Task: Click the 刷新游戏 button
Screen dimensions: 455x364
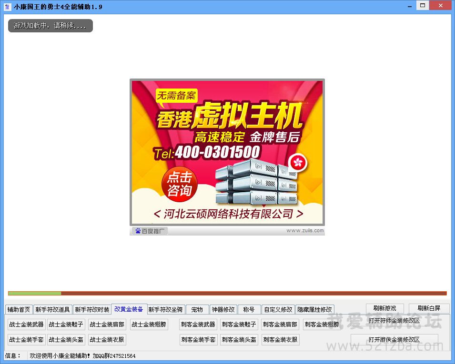Action: tap(385, 308)
